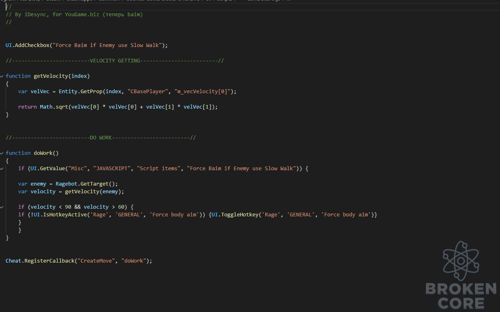This screenshot has height=312, width=500.
Task: Select the VELOCITY GETTING comment line
Action: [115, 61]
